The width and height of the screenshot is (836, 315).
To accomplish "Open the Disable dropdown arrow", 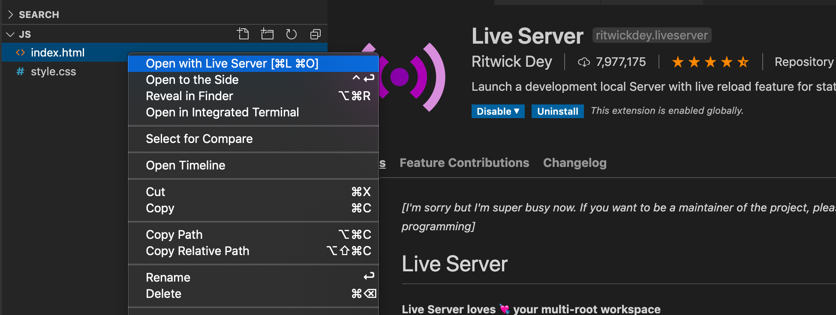I will 517,111.
